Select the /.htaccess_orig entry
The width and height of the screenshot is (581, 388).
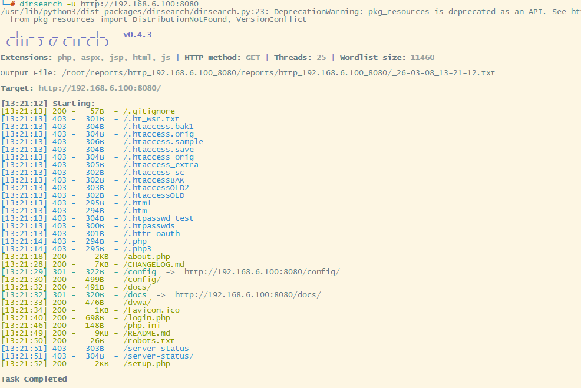point(159,157)
